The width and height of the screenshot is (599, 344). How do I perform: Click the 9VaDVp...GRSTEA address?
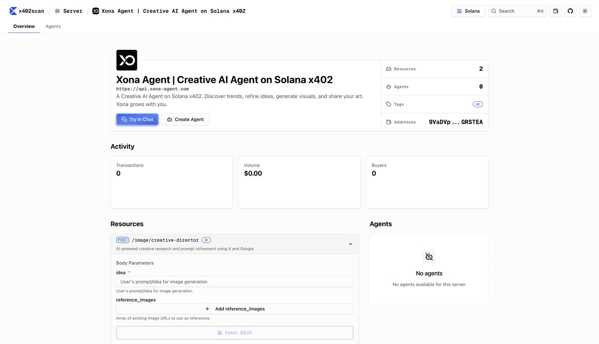(456, 122)
